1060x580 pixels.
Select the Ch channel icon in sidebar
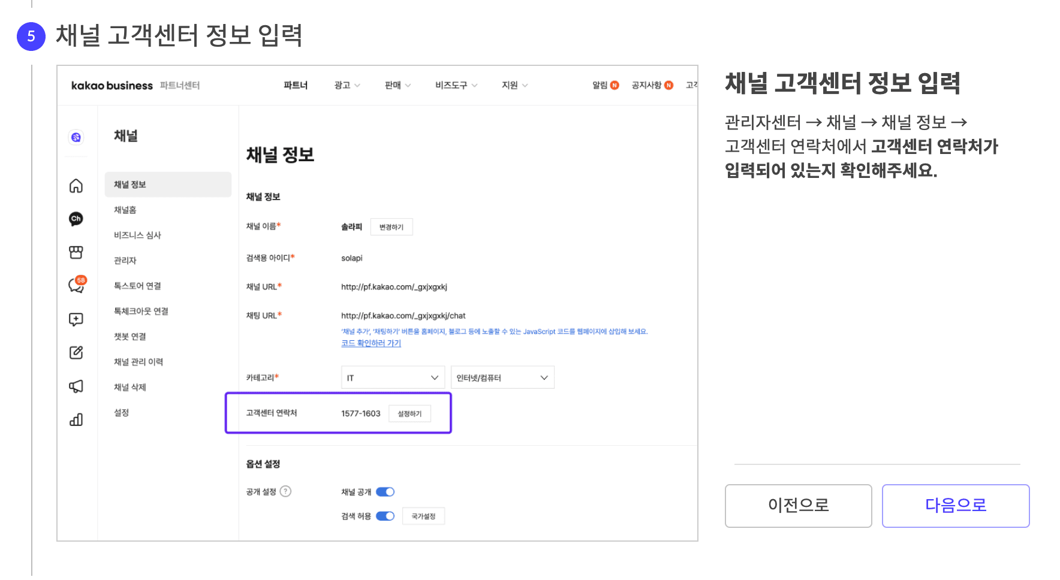76,219
